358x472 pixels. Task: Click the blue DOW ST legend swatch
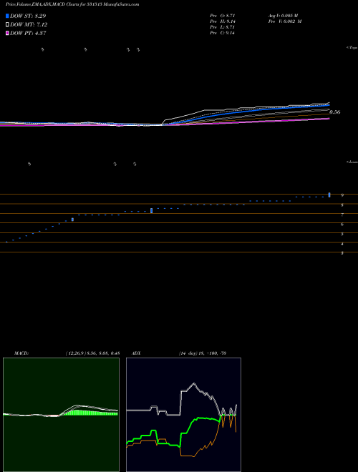7,16
